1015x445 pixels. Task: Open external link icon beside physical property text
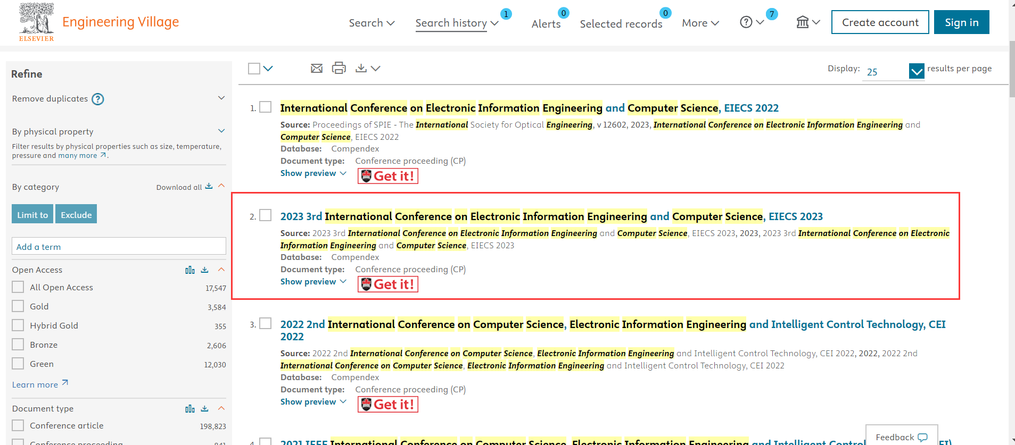[x=103, y=155]
